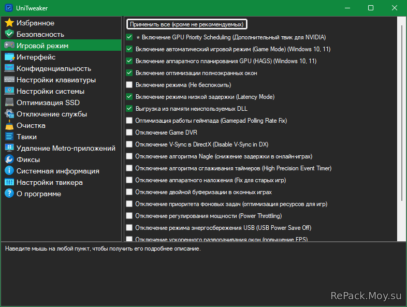The width and height of the screenshot is (407, 307).
Task: Click the keyboard icon for Настройки клавиатуры
Action: click(9, 80)
